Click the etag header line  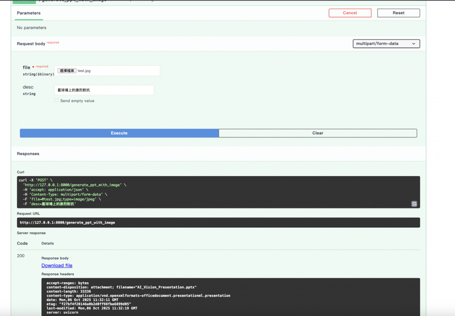click(x=88, y=304)
